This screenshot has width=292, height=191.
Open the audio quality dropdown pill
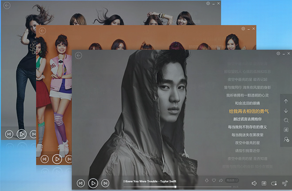[x=232, y=180]
